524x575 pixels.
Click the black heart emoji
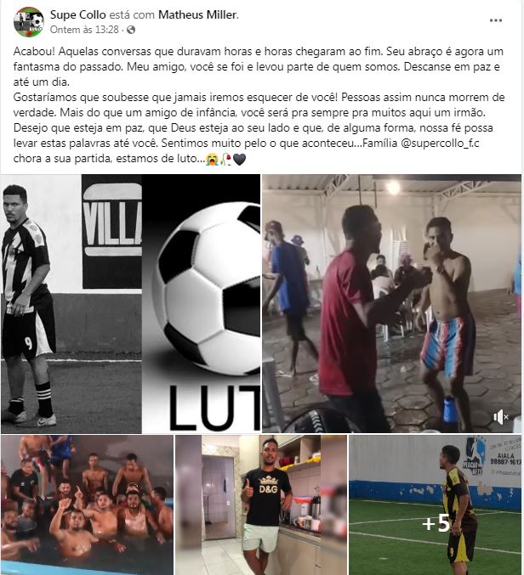[x=239, y=159]
